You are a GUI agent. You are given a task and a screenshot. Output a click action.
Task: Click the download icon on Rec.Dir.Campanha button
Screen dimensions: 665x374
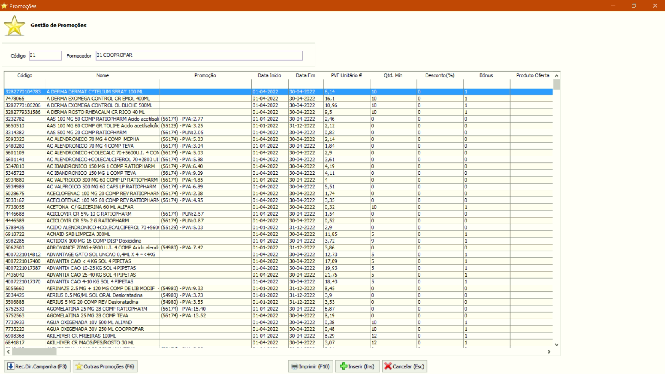click(11, 366)
